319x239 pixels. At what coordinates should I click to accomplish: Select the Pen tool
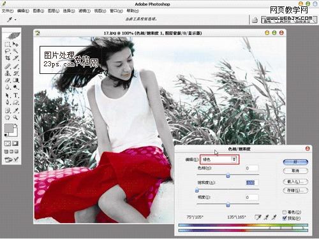pyautogui.click(x=8, y=103)
